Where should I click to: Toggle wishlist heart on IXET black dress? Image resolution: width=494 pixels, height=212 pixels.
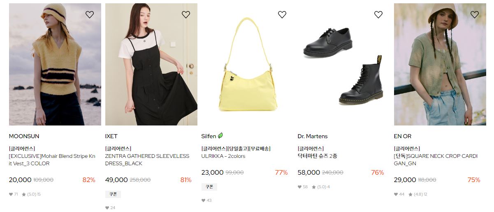click(x=186, y=15)
